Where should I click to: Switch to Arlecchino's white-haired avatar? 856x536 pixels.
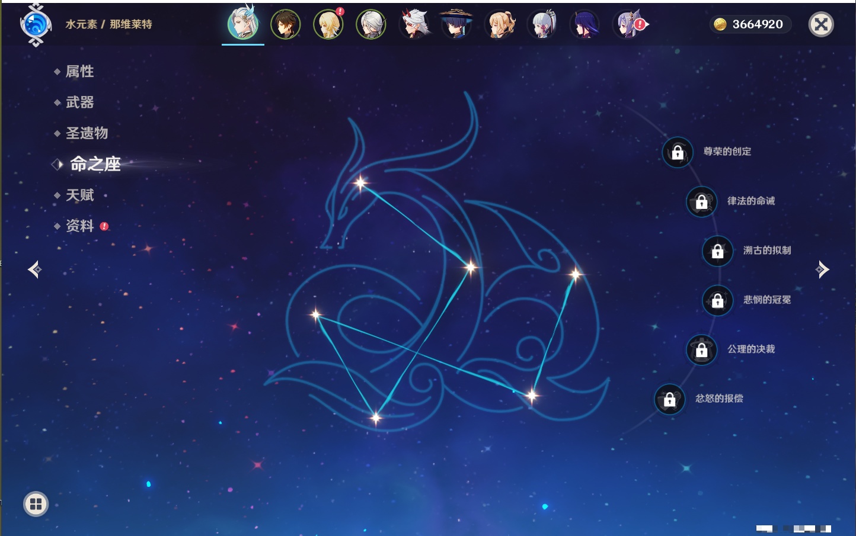371,24
